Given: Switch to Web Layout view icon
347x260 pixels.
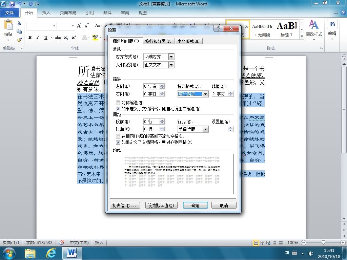Looking at the screenshot, I should tap(268, 243).
